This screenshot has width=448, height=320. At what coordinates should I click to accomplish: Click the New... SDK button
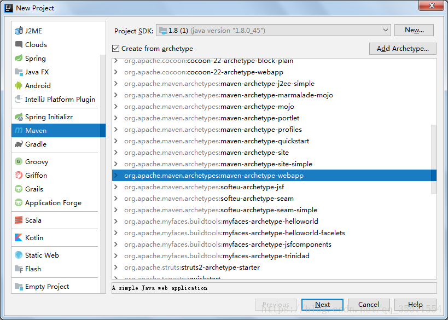(x=414, y=30)
